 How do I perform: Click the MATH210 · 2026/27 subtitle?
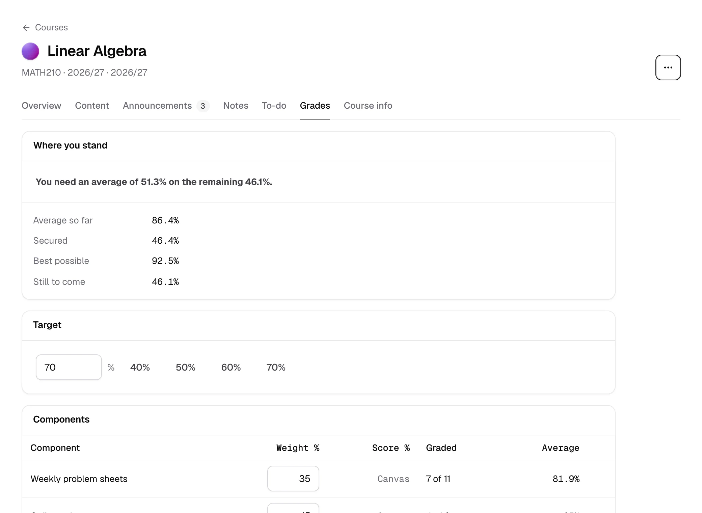click(x=84, y=73)
